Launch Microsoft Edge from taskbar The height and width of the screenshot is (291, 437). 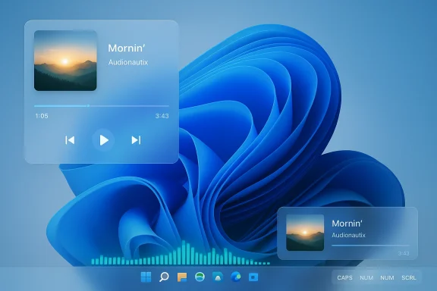(x=236, y=277)
